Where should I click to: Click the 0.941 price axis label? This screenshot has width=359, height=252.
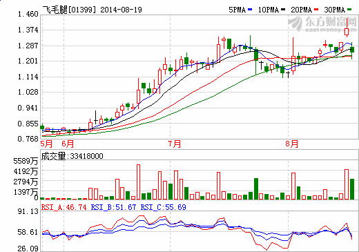tap(28, 108)
